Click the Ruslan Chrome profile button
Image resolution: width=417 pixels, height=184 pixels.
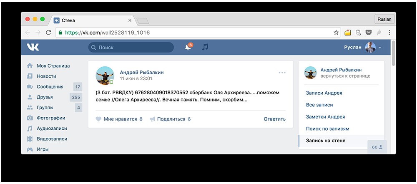tap(384, 19)
